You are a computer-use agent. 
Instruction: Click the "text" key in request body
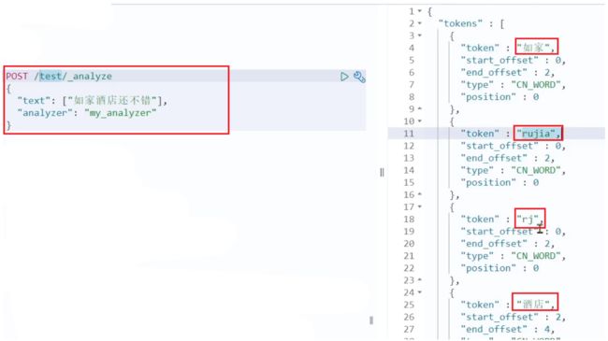coord(34,101)
